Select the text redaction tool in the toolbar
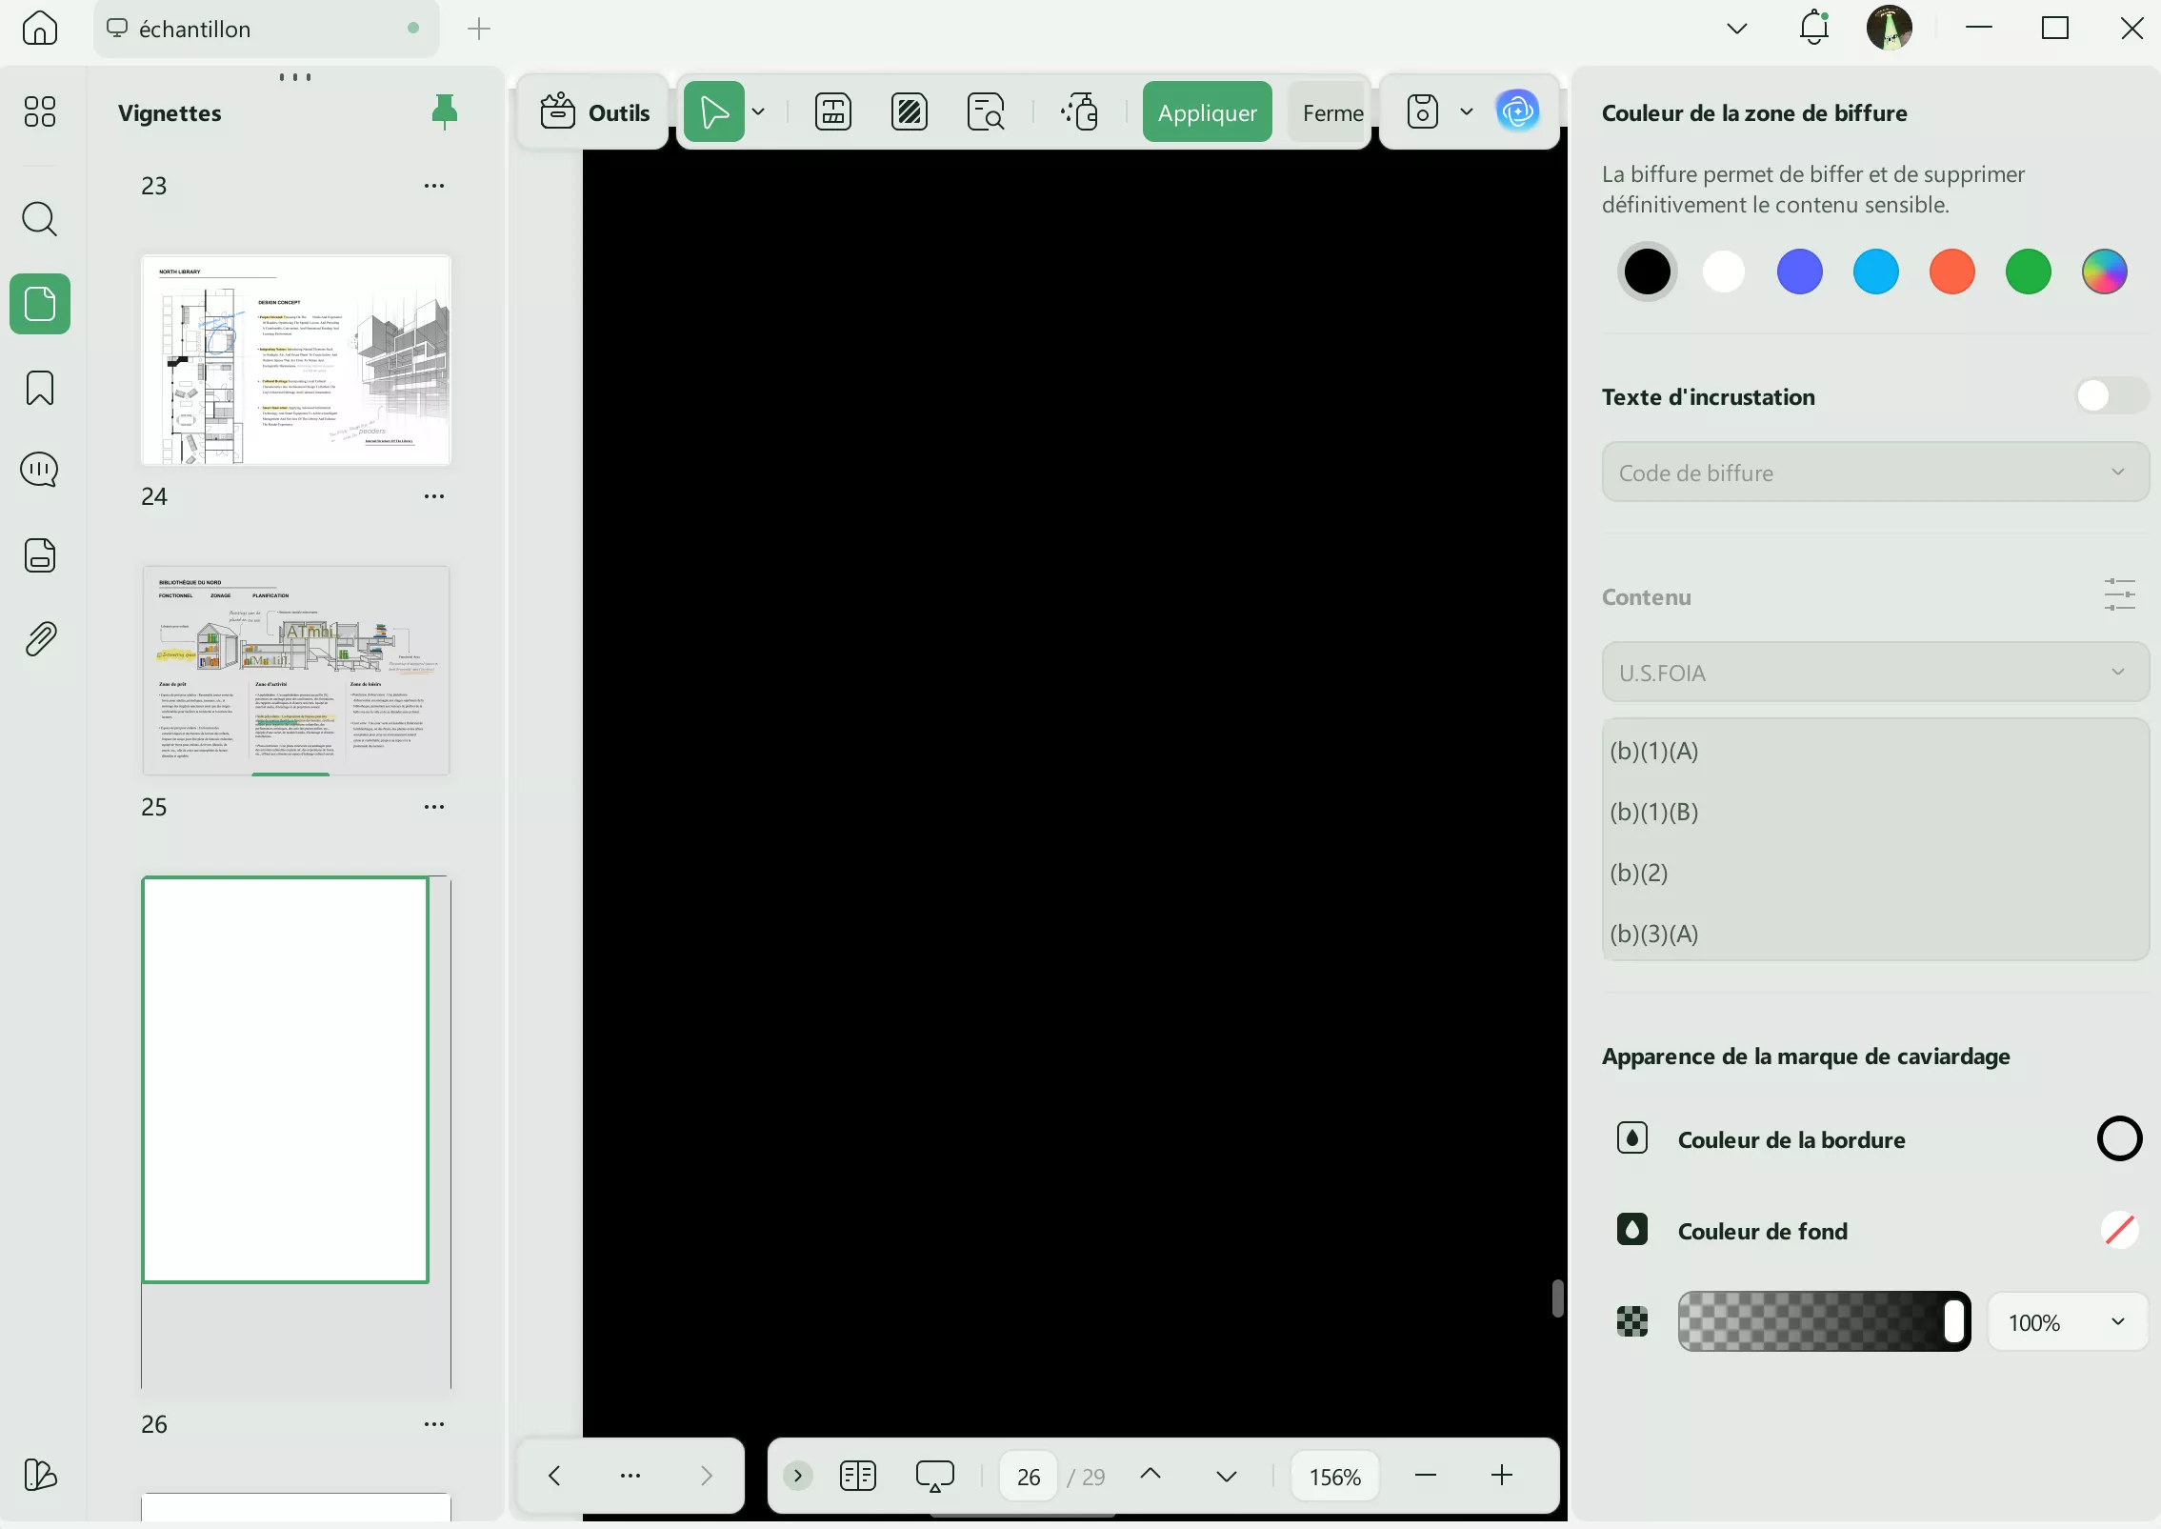Screen dimensions: 2161x1529 [831, 111]
